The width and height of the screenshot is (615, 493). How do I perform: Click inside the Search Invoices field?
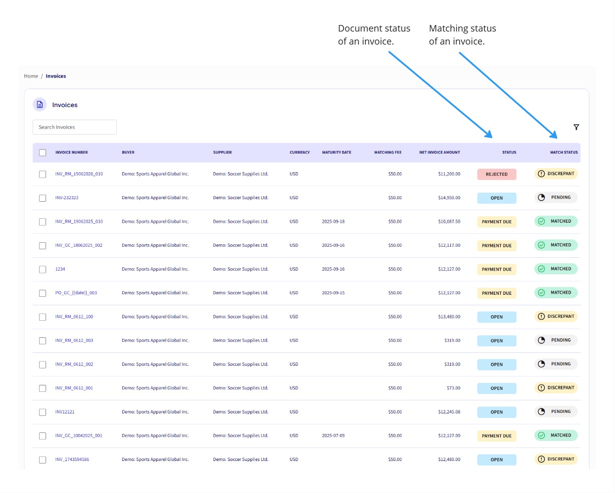(74, 127)
